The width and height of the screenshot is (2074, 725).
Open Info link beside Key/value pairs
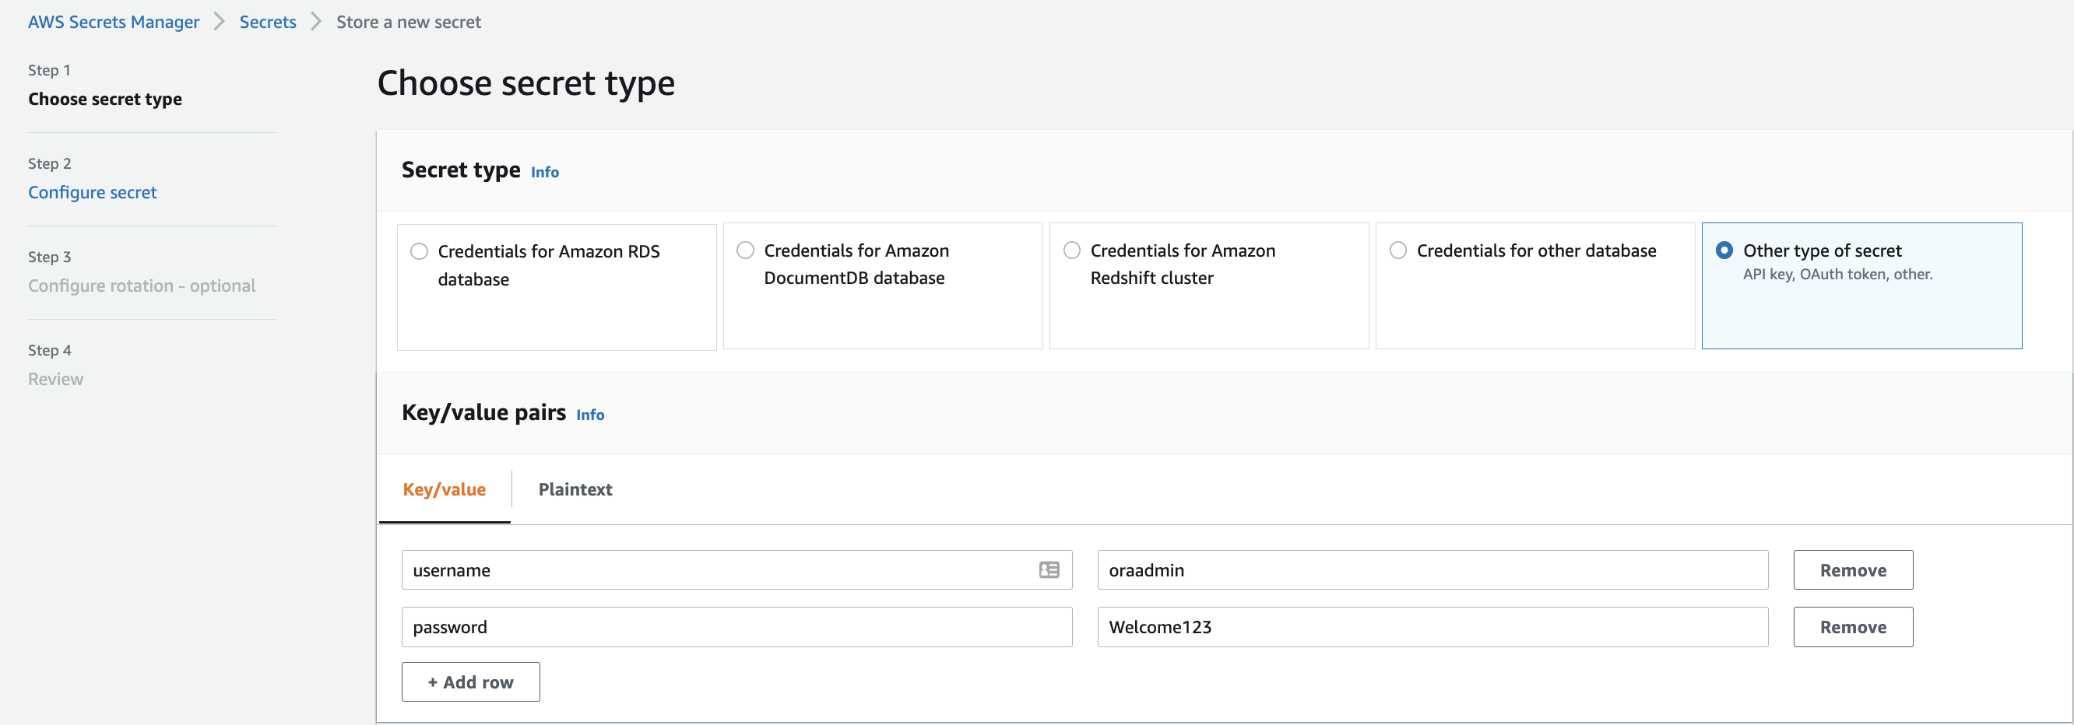pos(589,415)
